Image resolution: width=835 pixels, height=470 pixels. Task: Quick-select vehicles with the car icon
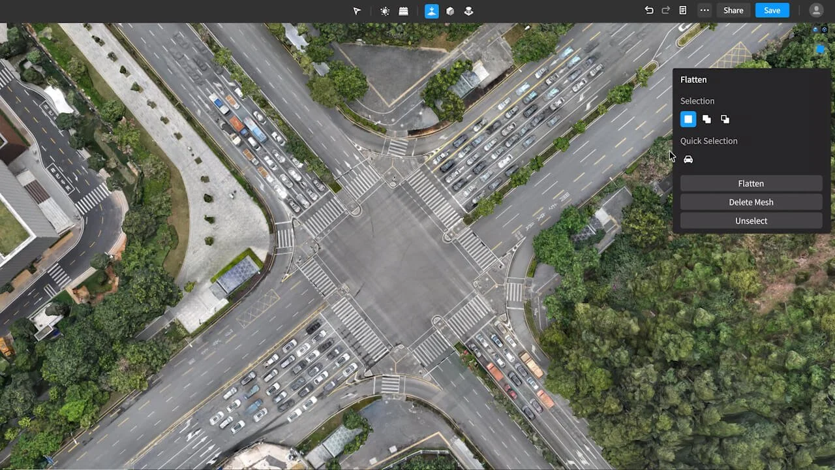click(688, 159)
